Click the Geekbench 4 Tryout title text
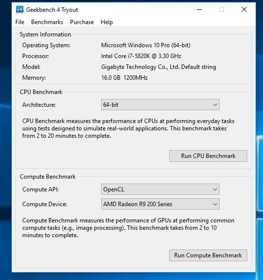This screenshot has width=263, height=280. click(52, 10)
